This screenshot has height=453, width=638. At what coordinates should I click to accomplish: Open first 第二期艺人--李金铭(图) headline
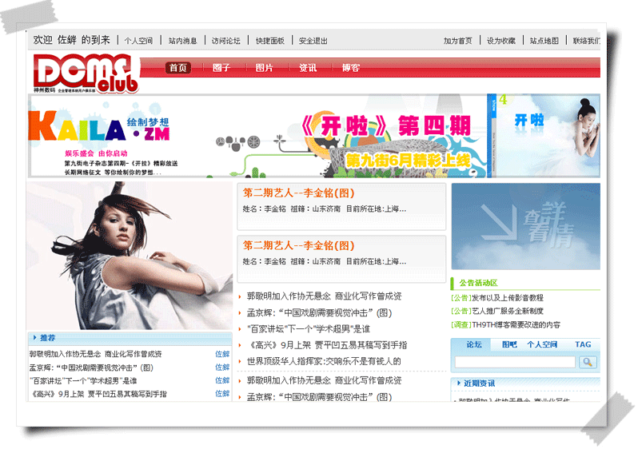click(x=299, y=193)
